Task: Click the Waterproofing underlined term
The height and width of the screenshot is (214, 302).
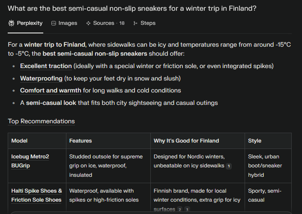Action: click(x=41, y=78)
